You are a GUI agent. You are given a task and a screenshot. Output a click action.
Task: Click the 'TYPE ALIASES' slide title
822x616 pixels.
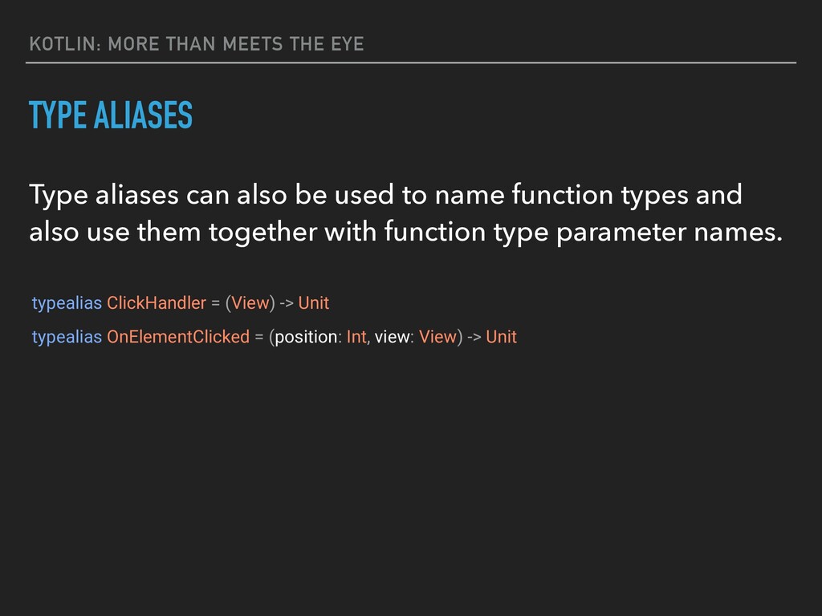111,115
